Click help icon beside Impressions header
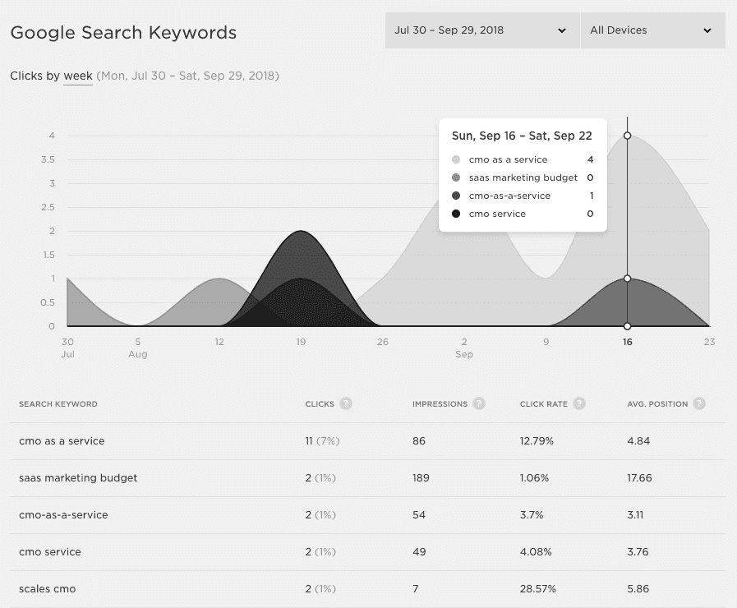The height and width of the screenshot is (608, 737). [479, 403]
